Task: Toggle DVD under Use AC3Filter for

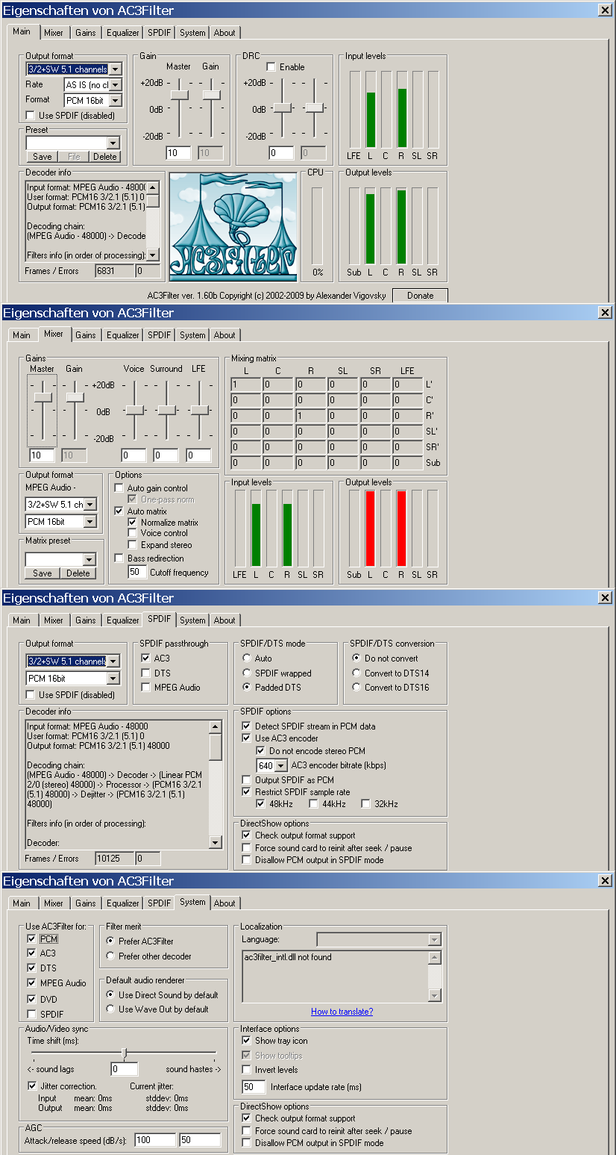Action: click(x=31, y=999)
